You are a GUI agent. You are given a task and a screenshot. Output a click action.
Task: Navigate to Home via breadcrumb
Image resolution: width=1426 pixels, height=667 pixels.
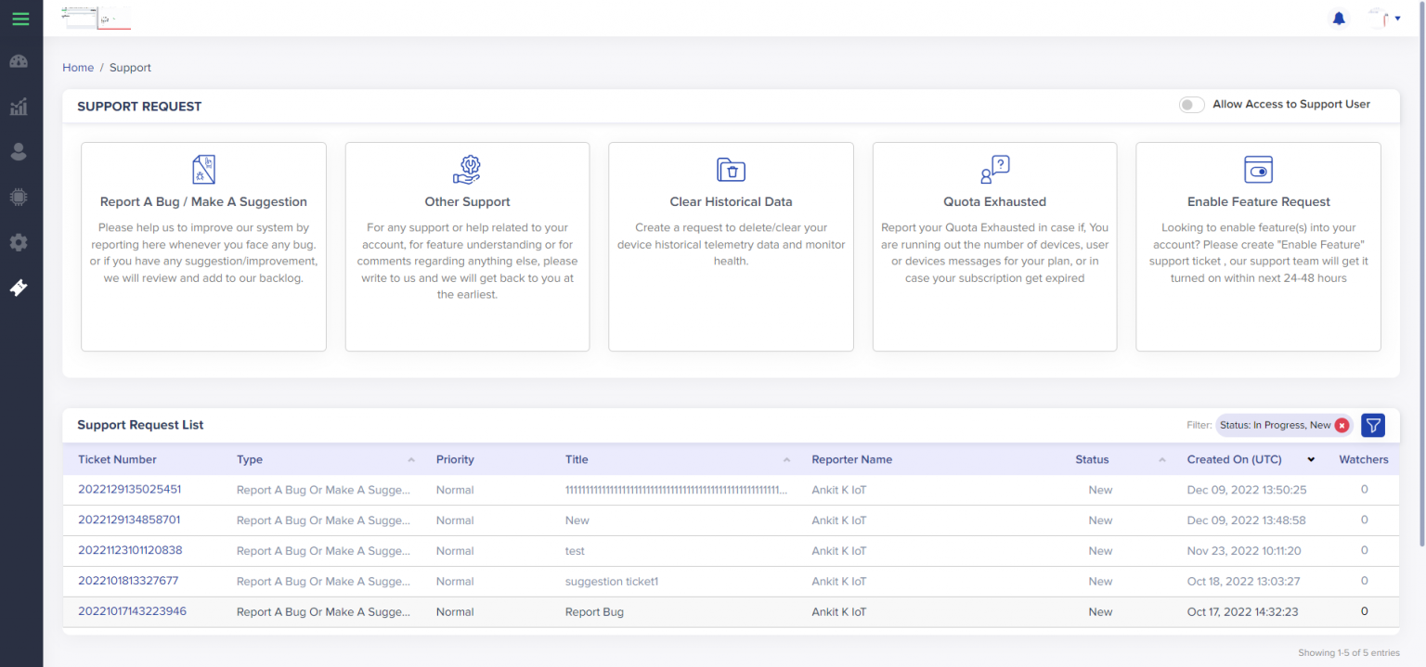click(x=78, y=67)
